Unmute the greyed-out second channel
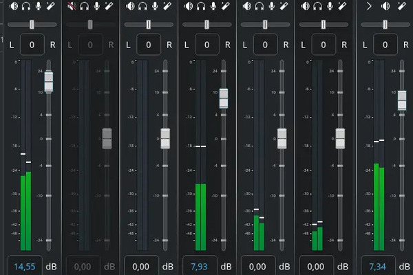Image resolution: width=413 pixels, height=275 pixels. (x=72, y=7)
